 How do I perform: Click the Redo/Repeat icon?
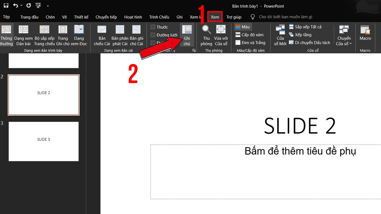click(x=29, y=6)
